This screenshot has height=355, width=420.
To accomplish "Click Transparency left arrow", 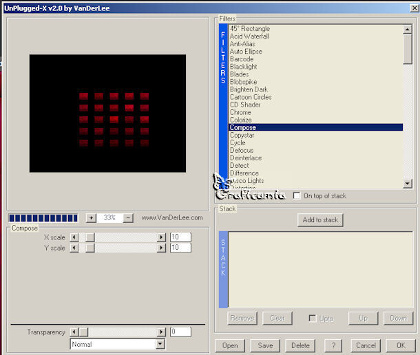I will tap(74, 332).
